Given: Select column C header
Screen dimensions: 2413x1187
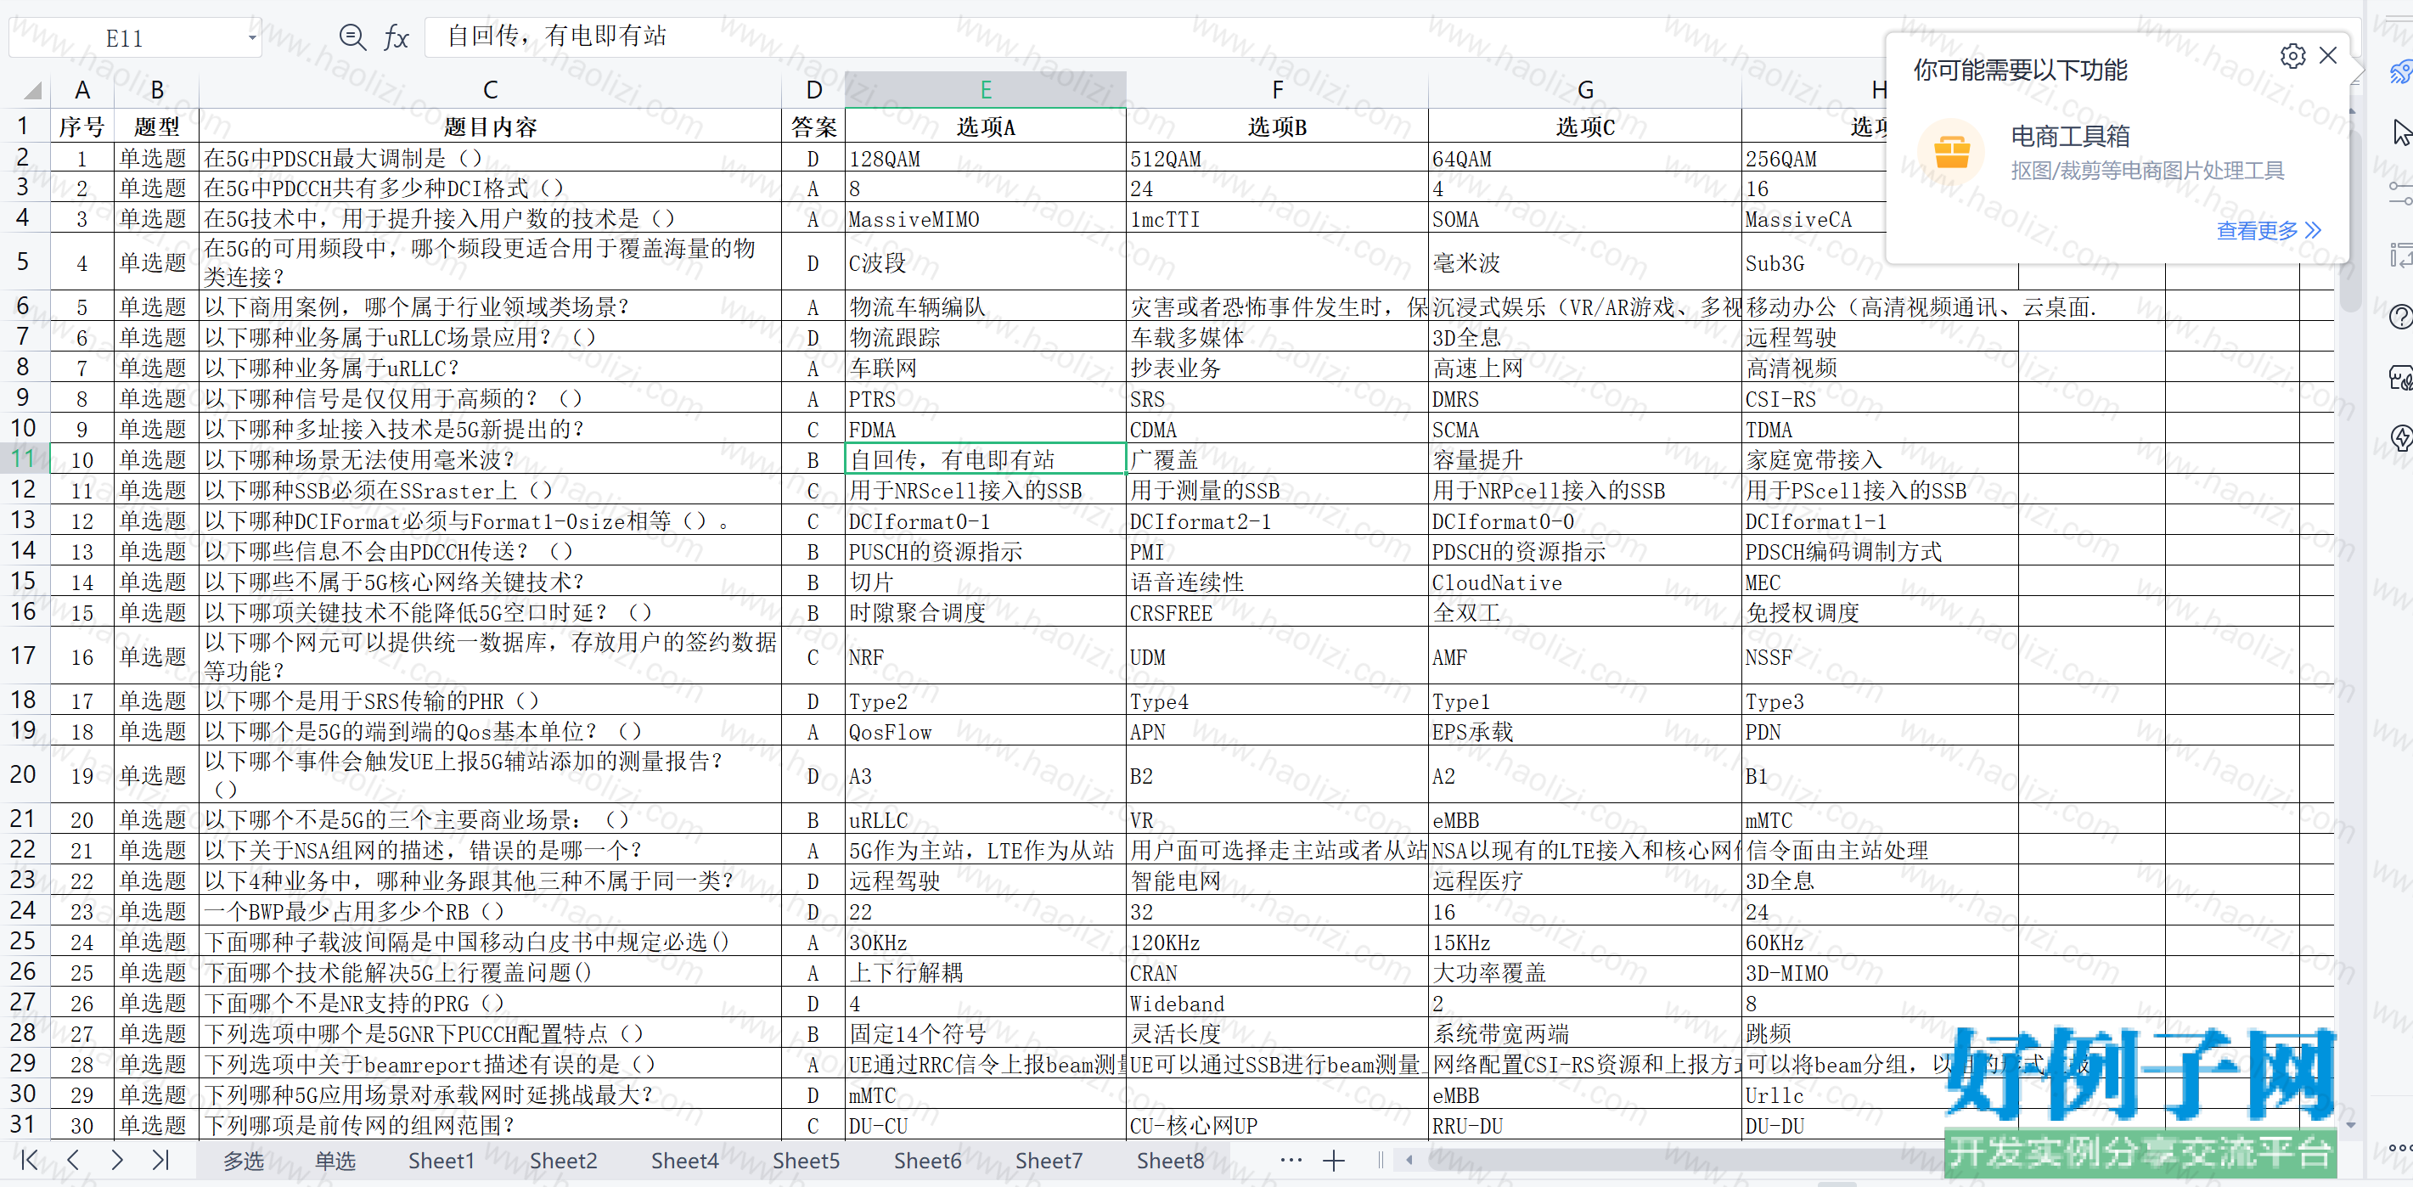Looking at the screenshot, I should point(490,90).
